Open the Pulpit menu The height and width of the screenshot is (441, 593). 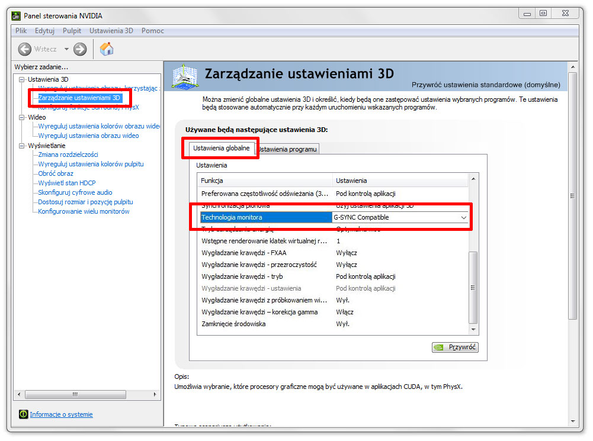[x=72, y=31]
